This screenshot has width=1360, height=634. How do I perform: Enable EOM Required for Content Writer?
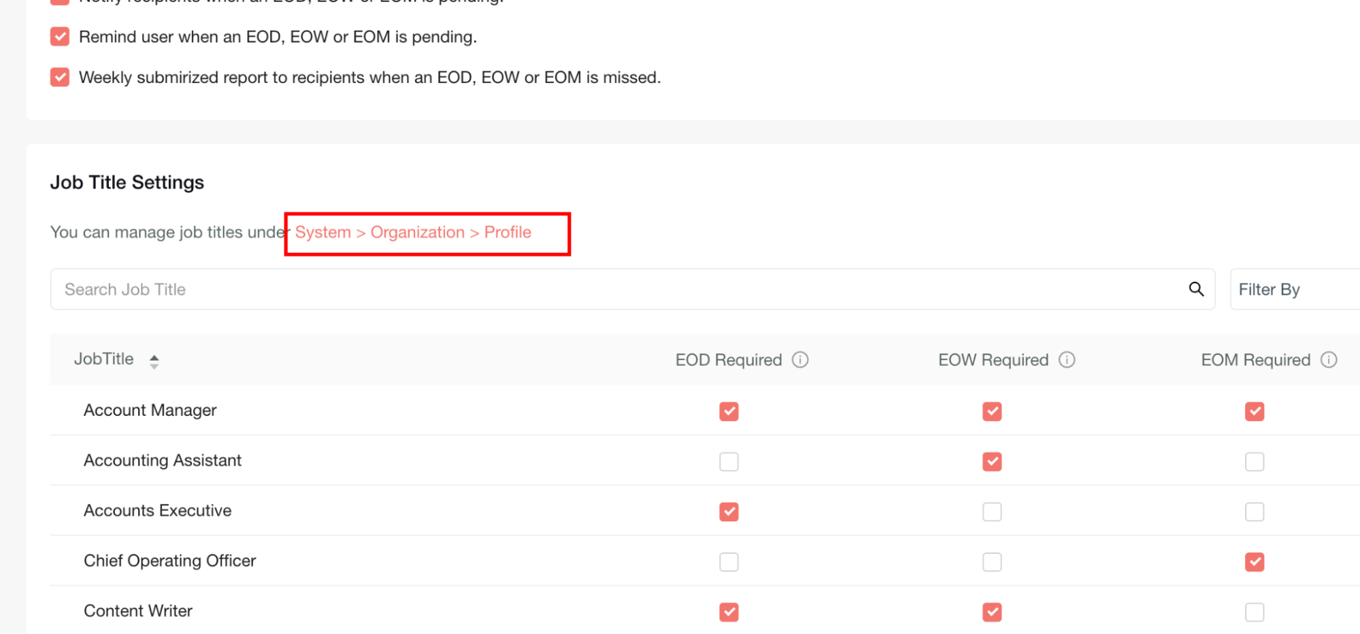1255,612
